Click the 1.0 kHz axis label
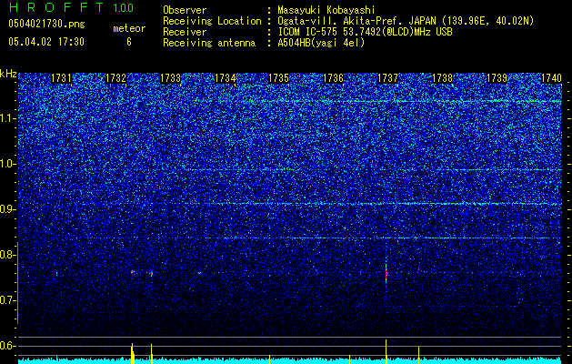The width and height of the screenshot is (572, 364). click(x=7, y=164)
